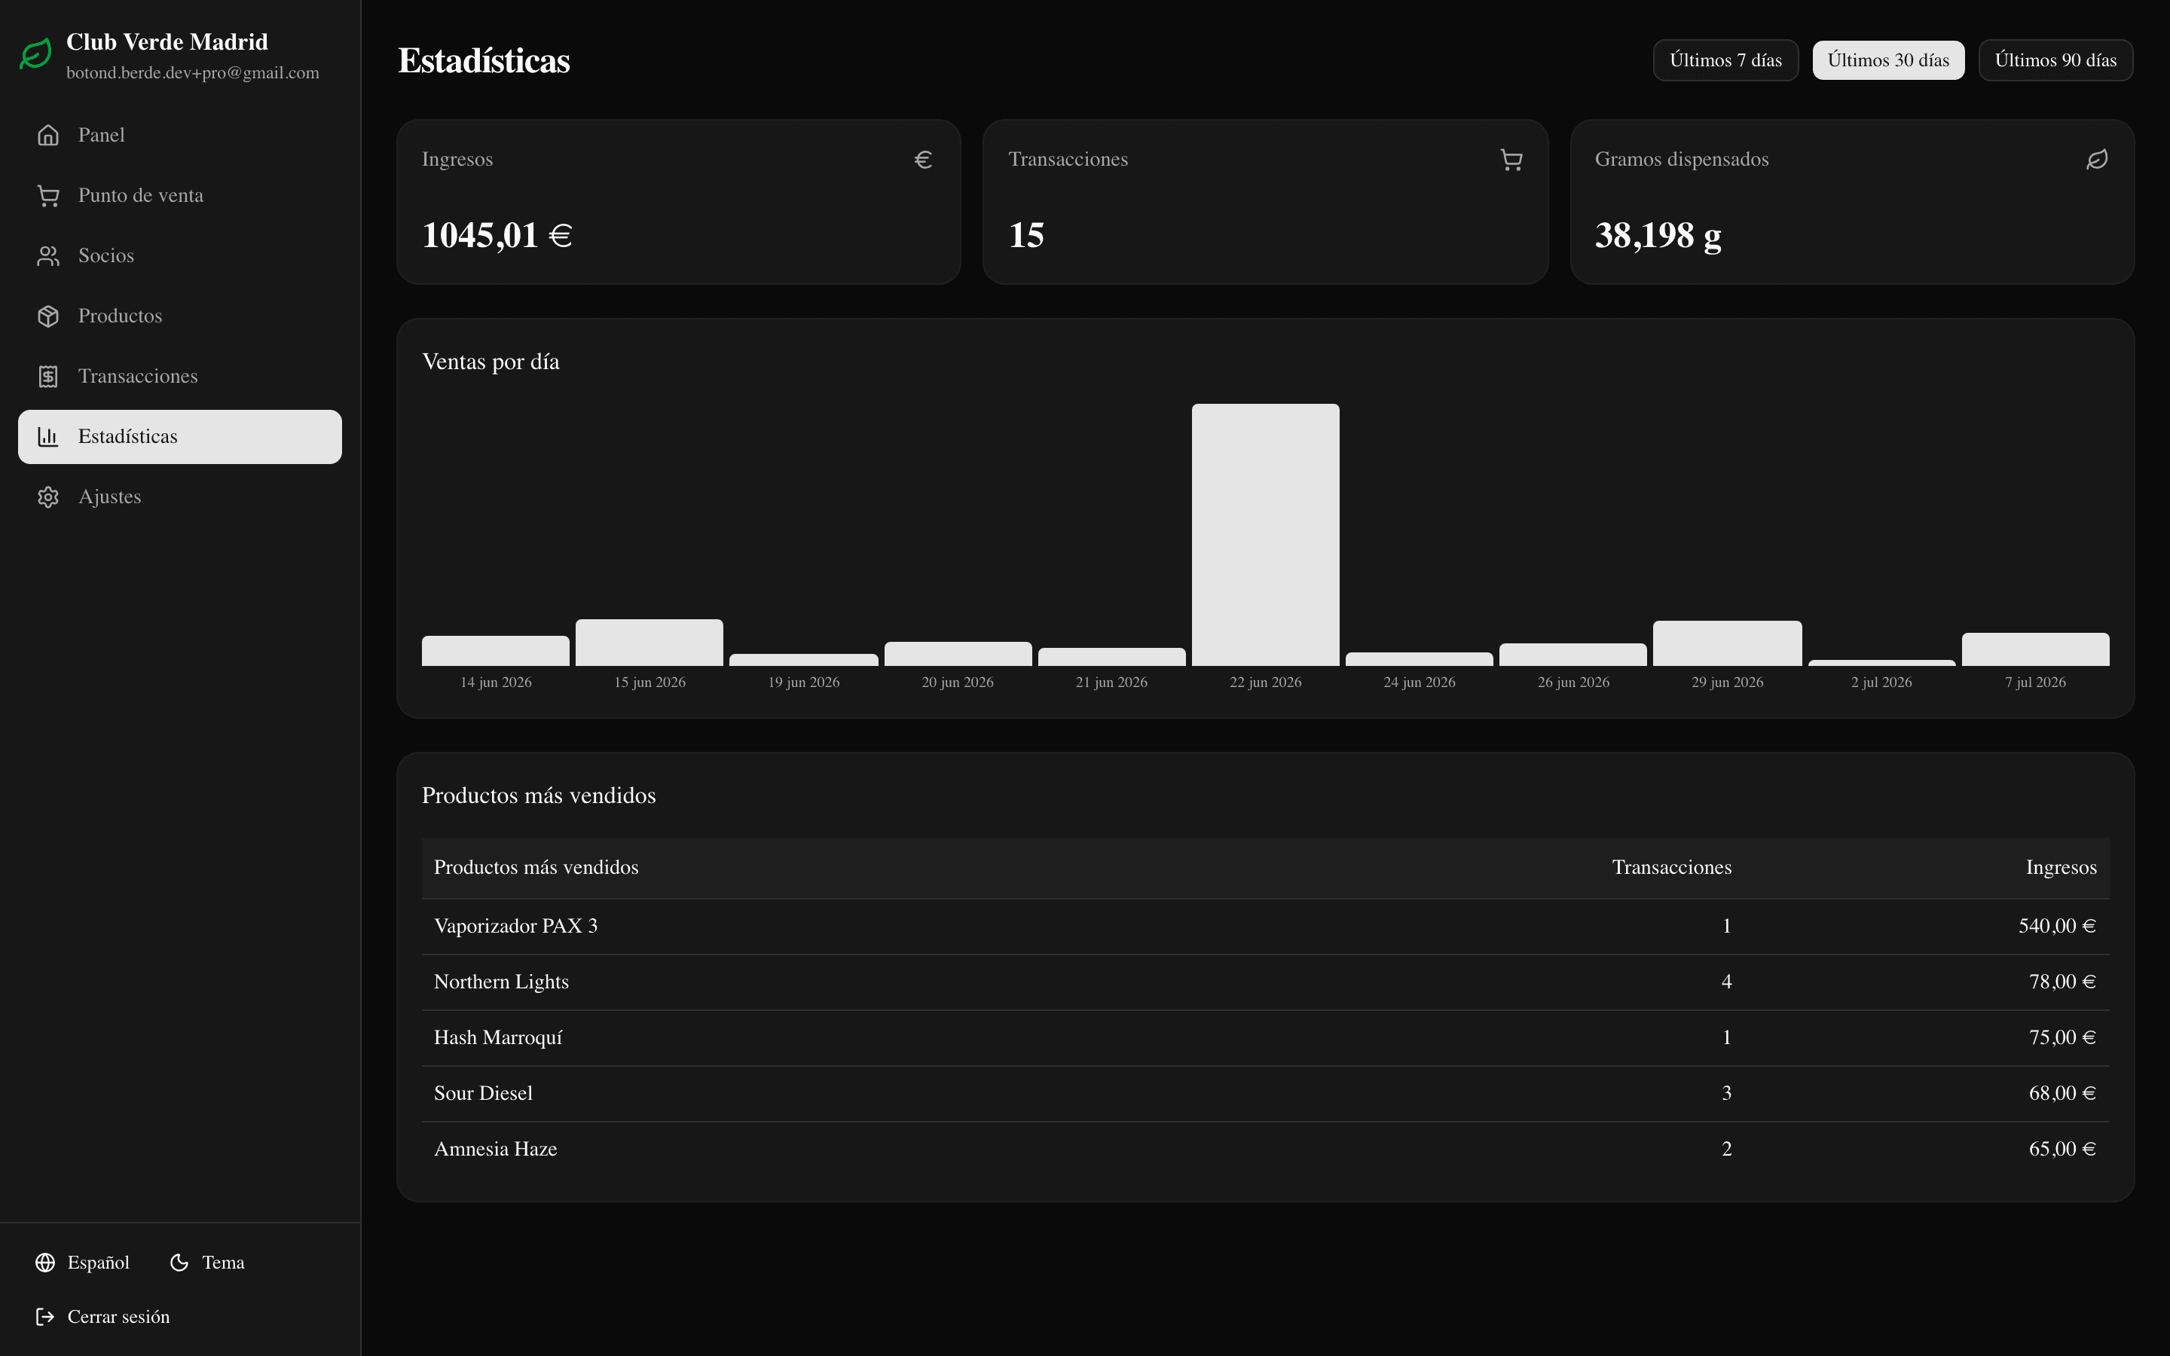2170x1356 pixels.
Task: Select the Estadísticas sidebar item
Action: [x=179, y=437]
